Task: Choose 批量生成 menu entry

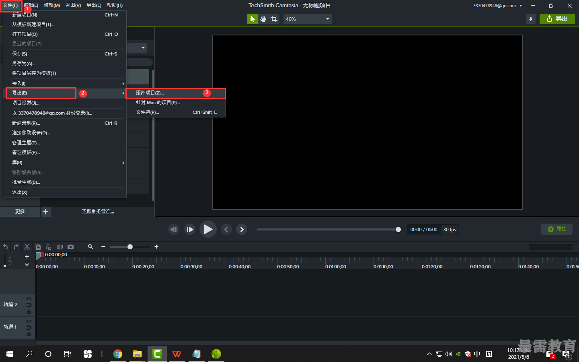Action: pyautogui.click(x=65, y=182)
